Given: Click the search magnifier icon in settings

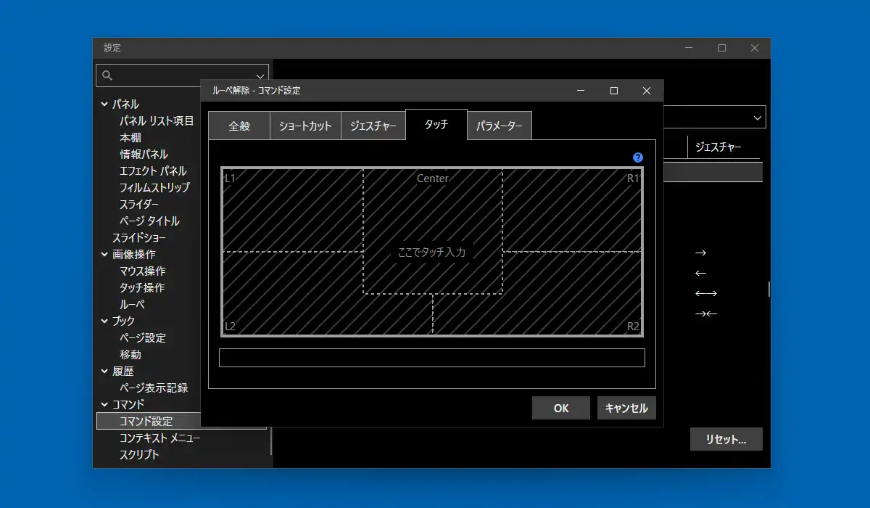Looking at the screenshot, I should [x=107, y=75].
